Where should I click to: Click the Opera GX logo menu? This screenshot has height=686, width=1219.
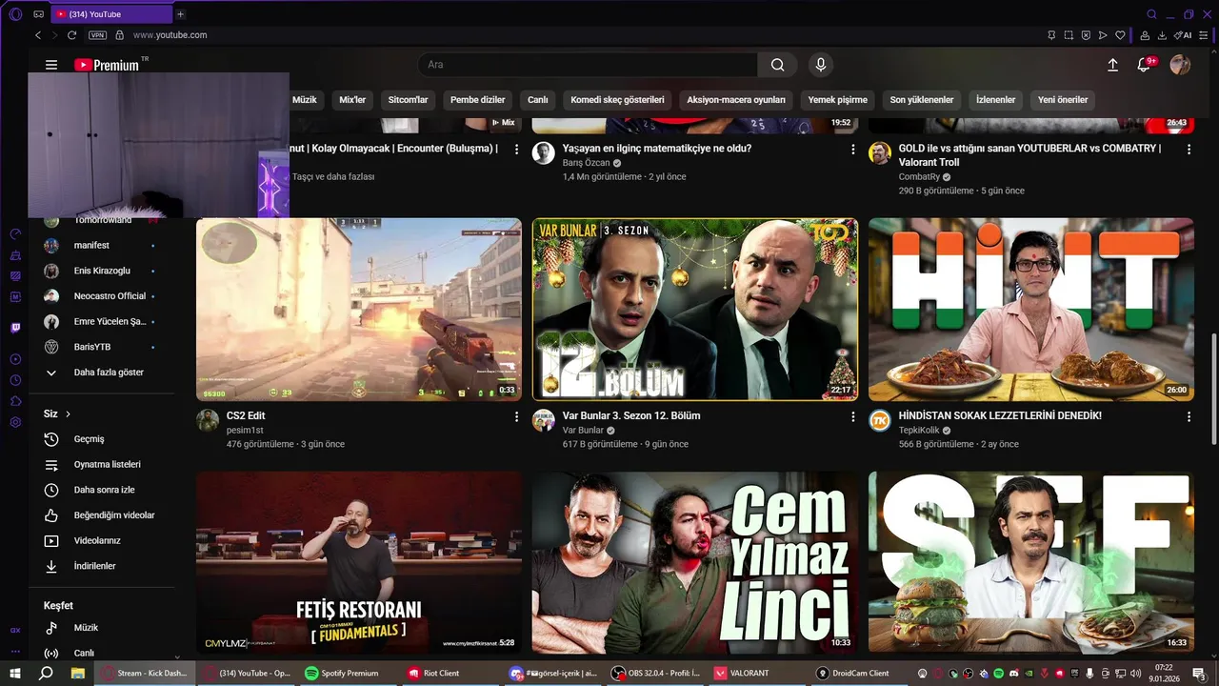[14, 14]
